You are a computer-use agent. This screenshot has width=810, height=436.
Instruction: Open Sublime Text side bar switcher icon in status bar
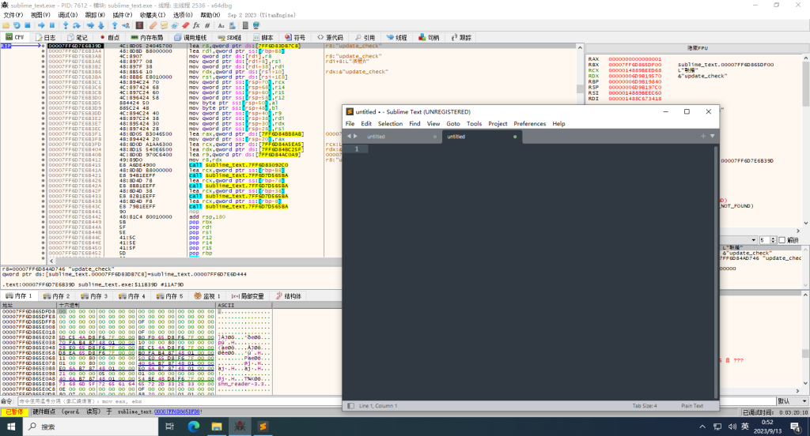(x=350, y=406)
